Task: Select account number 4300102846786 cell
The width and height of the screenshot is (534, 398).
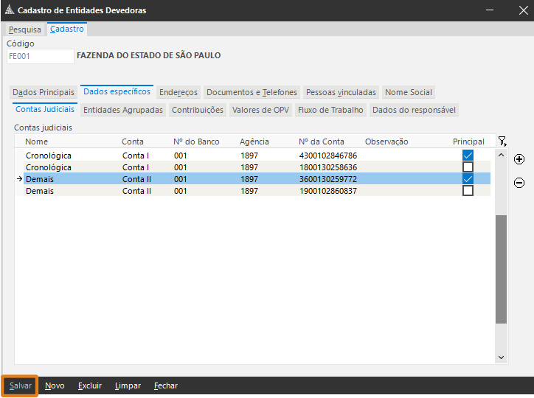Action: [x=328, y=156]
